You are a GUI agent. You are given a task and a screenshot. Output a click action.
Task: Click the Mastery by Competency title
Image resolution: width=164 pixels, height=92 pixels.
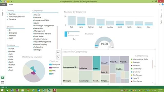[75, 52]
